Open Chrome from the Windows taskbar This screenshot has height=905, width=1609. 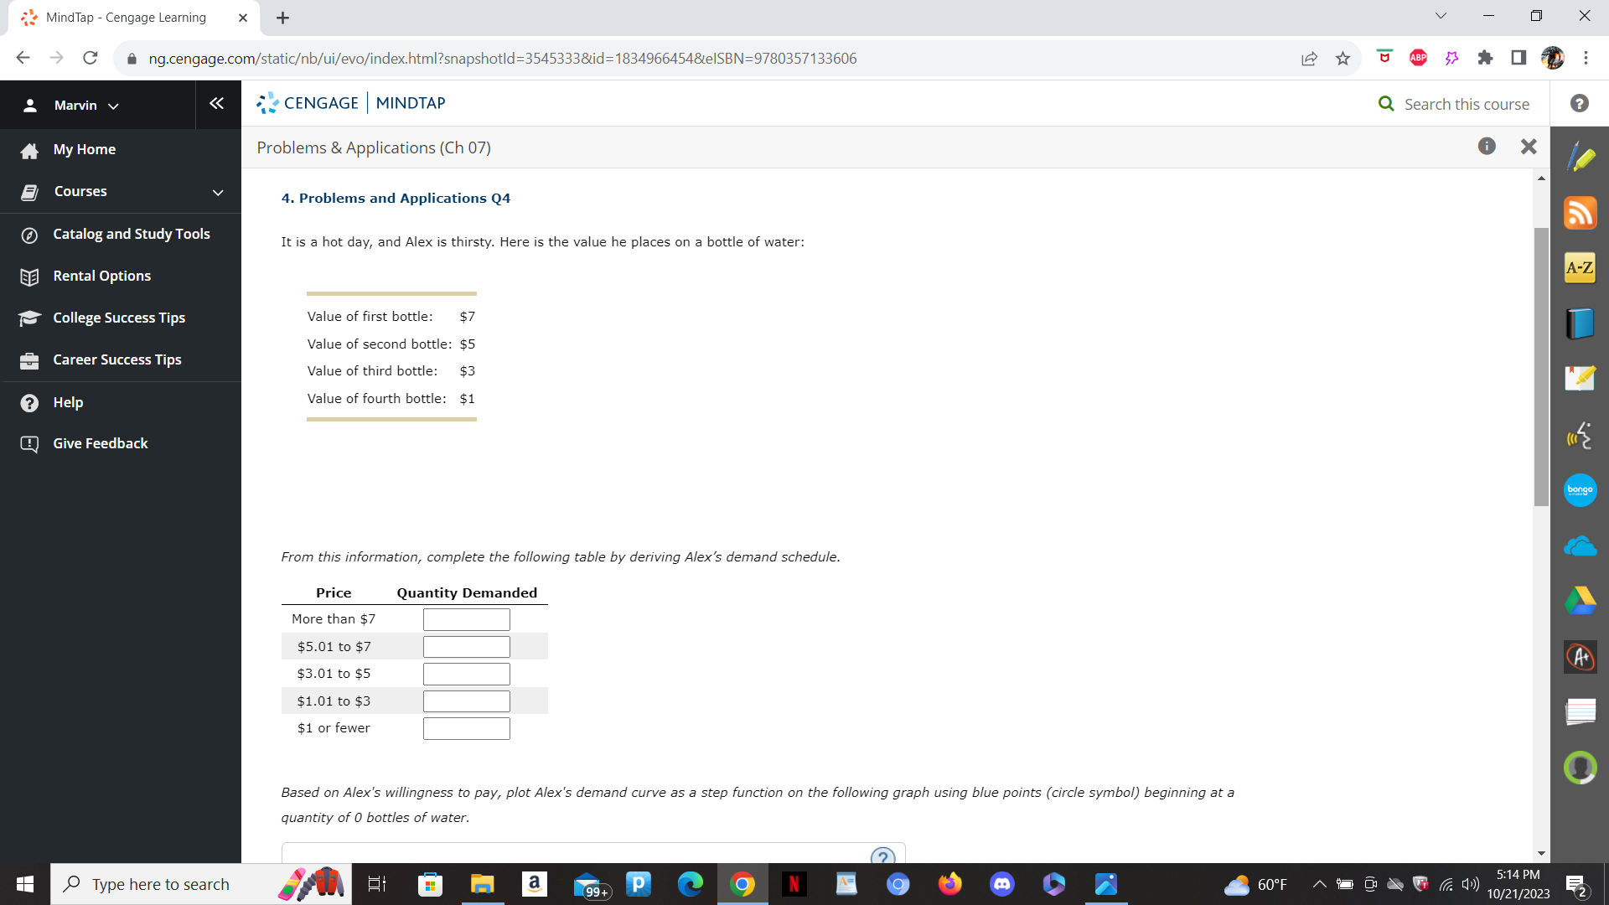742,884
